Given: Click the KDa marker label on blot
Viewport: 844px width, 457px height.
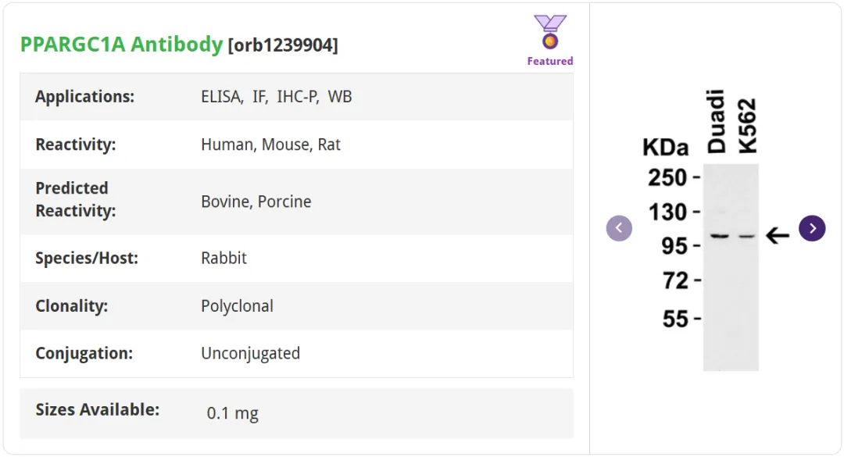Looking at the screenshot, I should point(665,147).
